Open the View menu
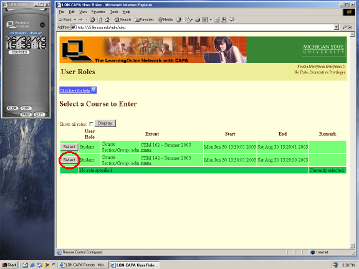 [83, 12]
